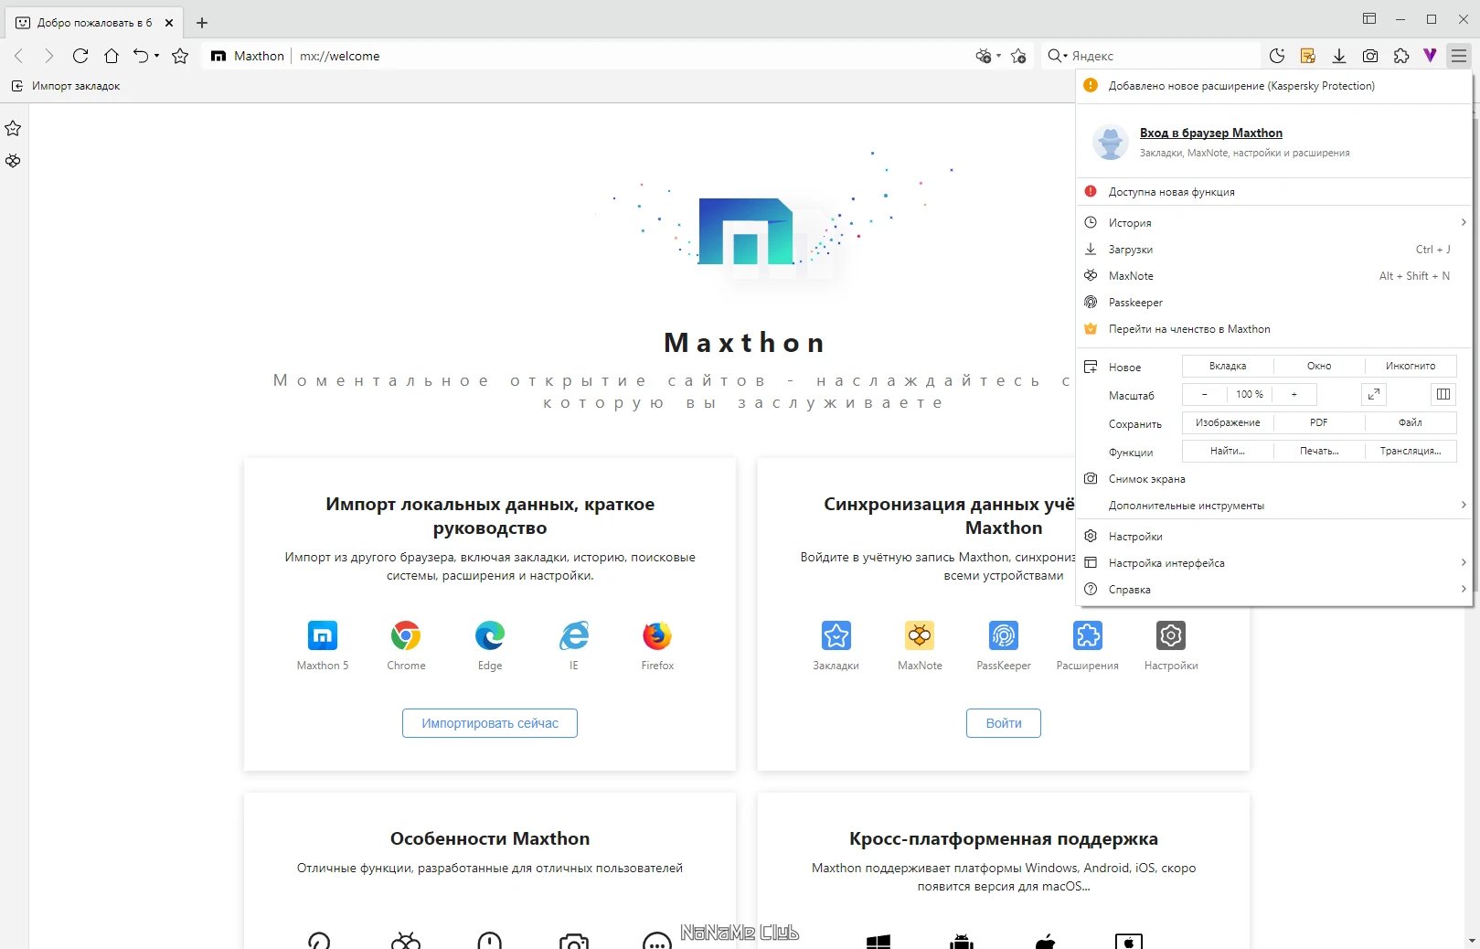
Task: Close the hamburger main menu button
Action: pyautogui.click(x=1459, y=56)
